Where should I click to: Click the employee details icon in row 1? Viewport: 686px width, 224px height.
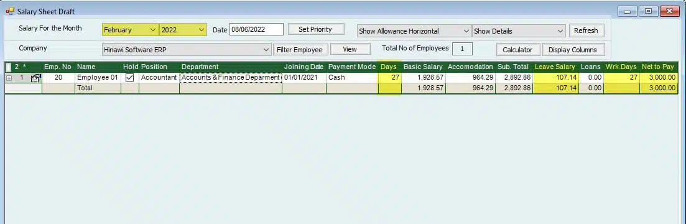(35, 78)
